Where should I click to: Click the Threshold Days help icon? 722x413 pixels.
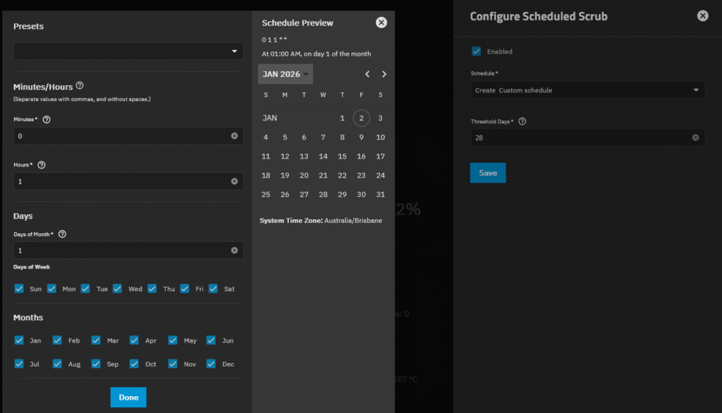(521, 121)
